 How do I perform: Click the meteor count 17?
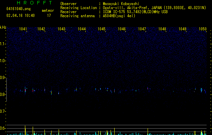coord(49,16)
